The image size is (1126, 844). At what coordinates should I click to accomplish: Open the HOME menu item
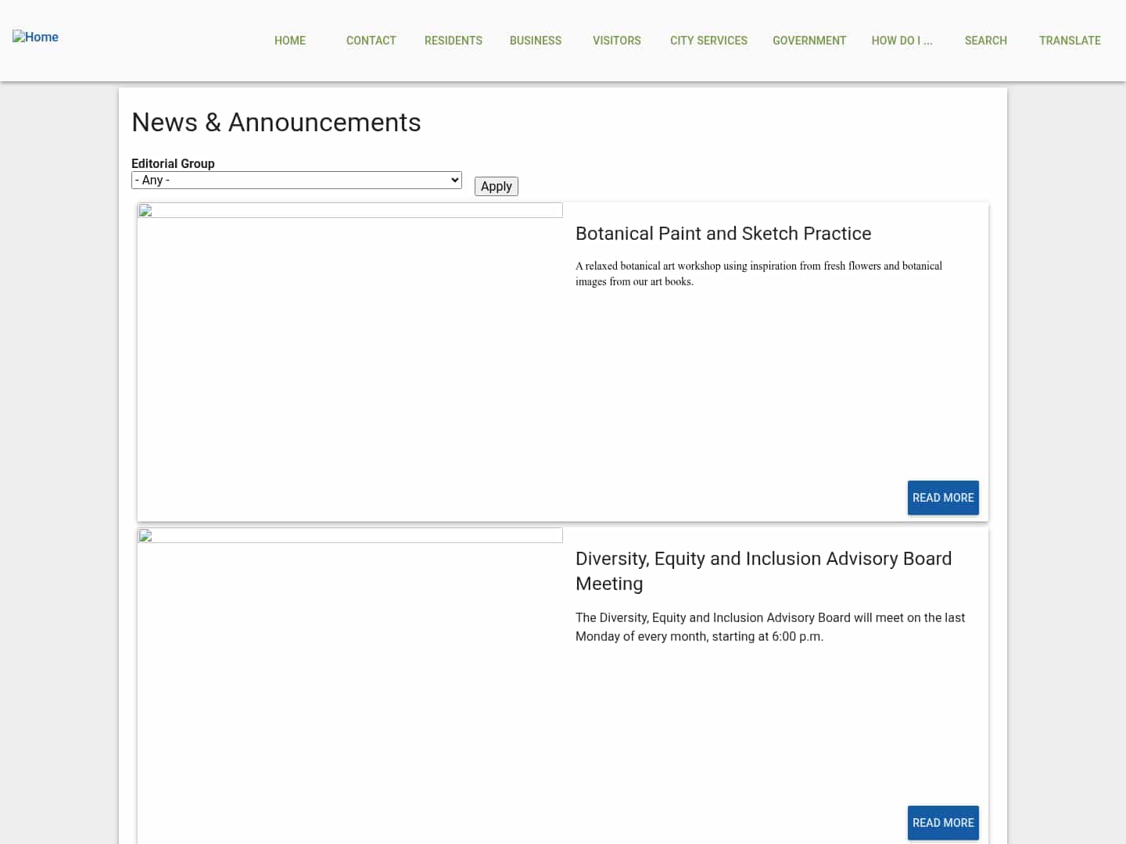tap(289, 41)
